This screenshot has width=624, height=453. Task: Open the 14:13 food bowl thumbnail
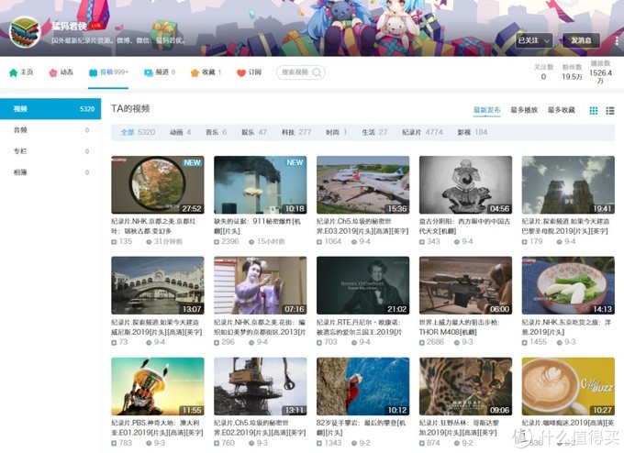pos(568,285)
